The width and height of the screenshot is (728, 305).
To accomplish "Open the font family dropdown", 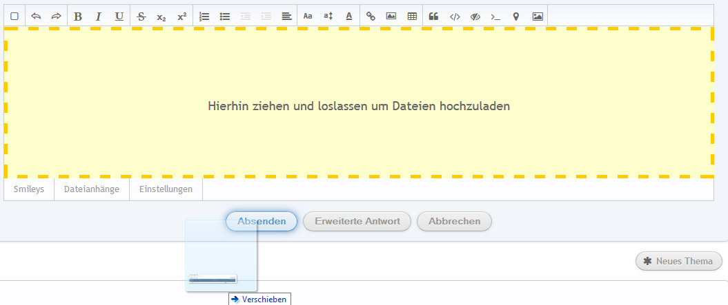I will coord(308,16).
